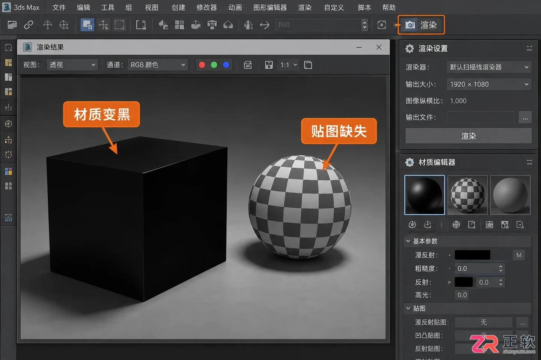The width and height of the screenshot is (541, 360).
Task: Click the sphere reset-material icon under thumbnails
Action: [456, 225]
